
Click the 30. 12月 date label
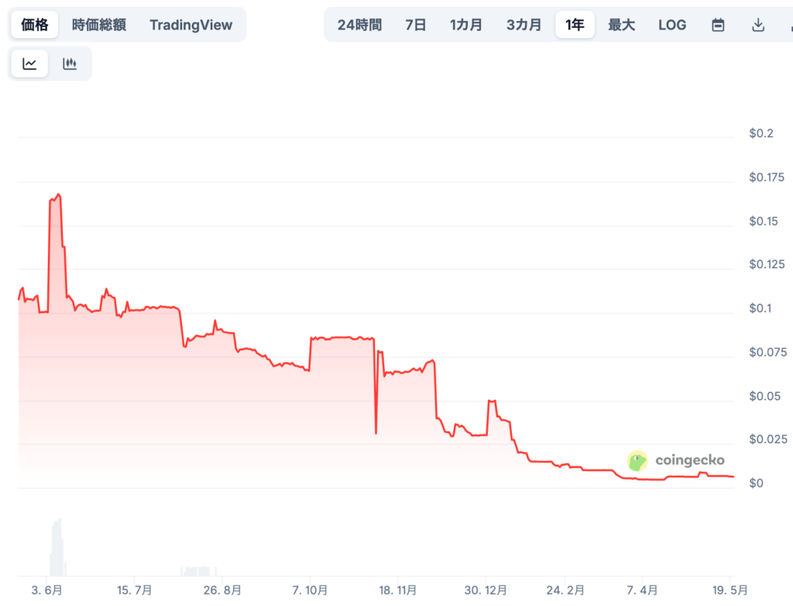click(x=486, y=590)
